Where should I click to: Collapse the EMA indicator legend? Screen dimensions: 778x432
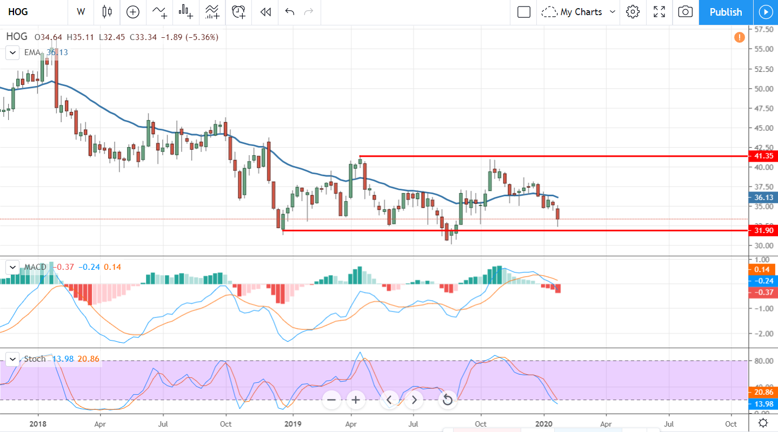click(x=12, y=52)
